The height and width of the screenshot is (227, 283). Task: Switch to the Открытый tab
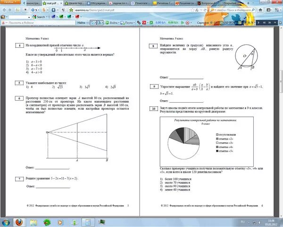tap(230, 3)
